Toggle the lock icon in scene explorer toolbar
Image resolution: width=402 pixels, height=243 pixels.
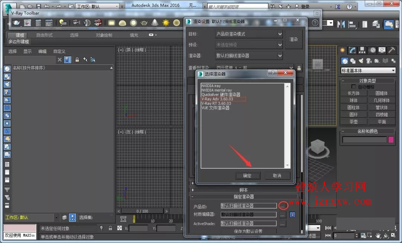(x=77, y=60)
